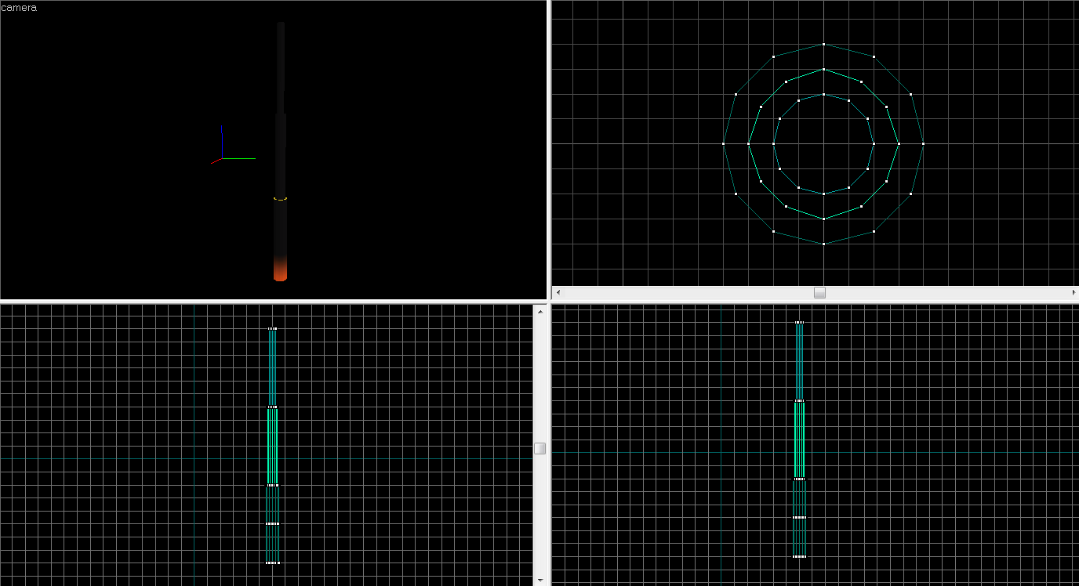Click the right arrow of the top view's horizontal scrollbar
The image size is (1079, 586).
(1074, 292)
